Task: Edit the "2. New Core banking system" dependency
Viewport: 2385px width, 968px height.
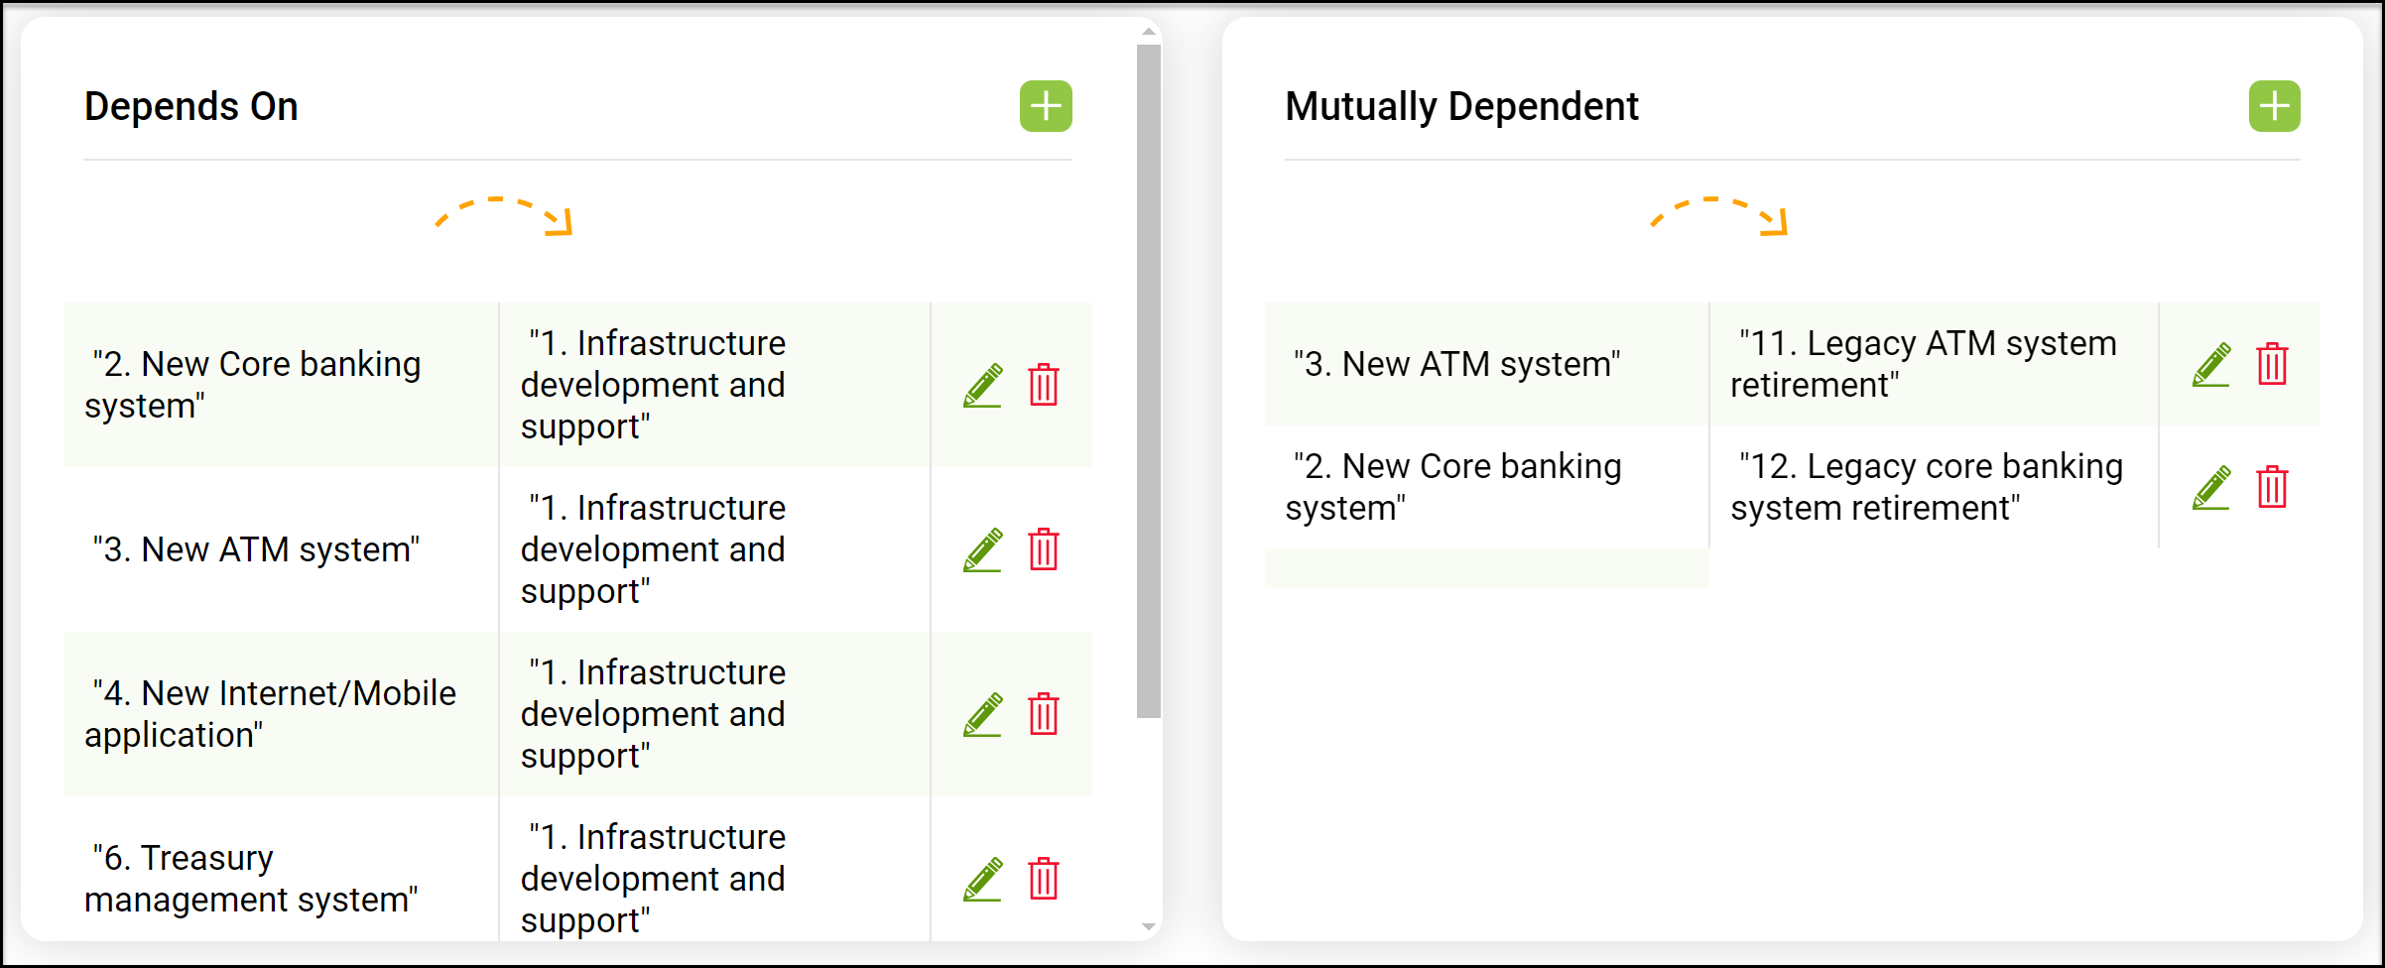Action: coord(983,385)
